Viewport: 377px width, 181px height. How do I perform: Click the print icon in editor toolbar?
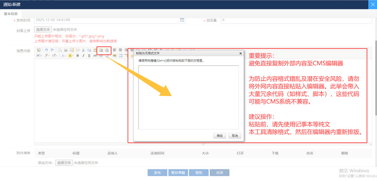pyautogui.click(x=66, y=50)
